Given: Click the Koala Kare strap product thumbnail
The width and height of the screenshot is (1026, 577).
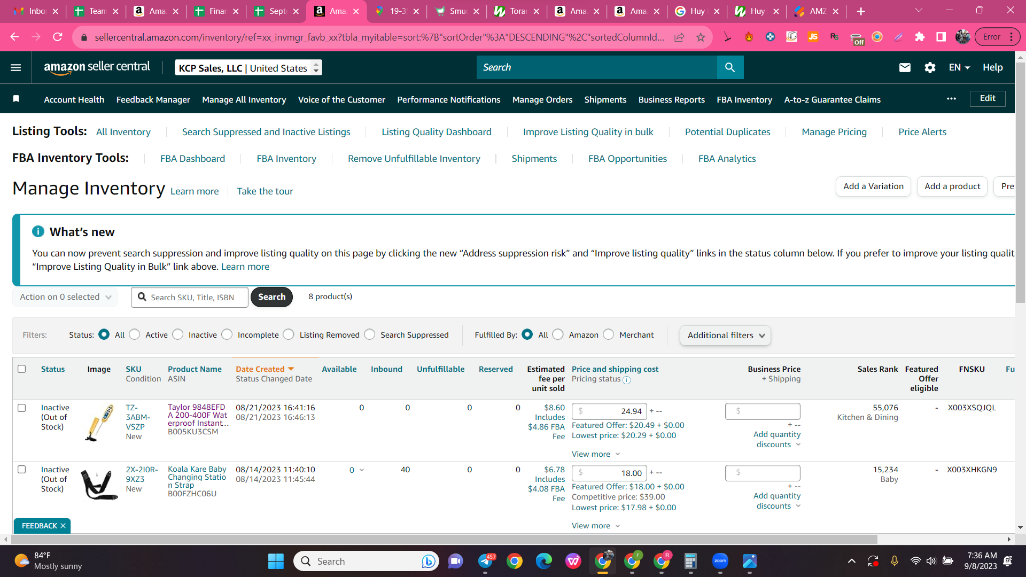Looking at the screenshot, I should click(x=99, y=484).
